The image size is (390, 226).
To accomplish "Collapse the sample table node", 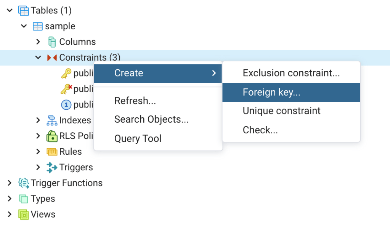I will pos(24,26).
